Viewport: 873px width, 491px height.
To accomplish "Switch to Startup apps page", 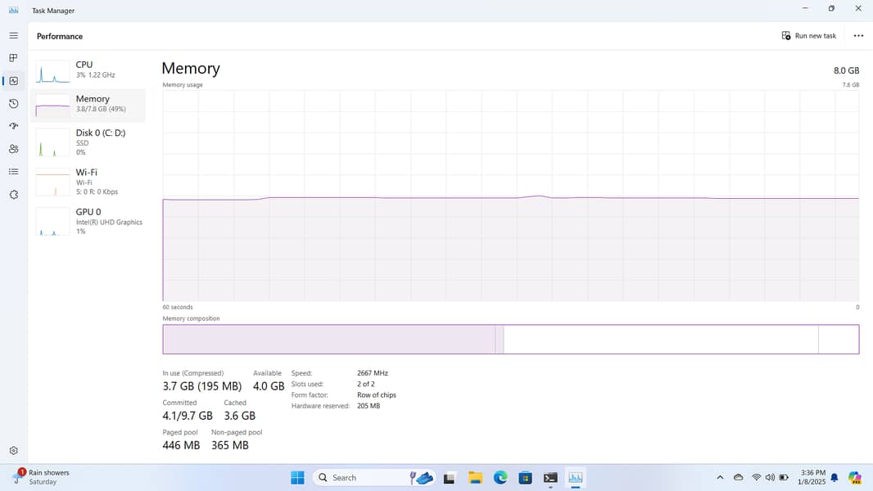I will pyautogui.click(x=13, y=126).
